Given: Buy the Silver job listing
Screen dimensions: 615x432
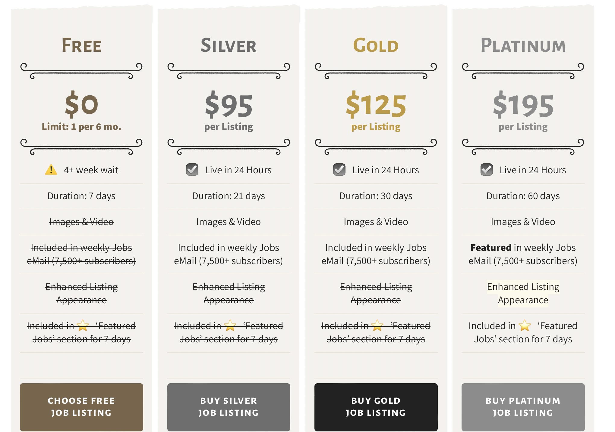Looking at the screenshot, I should (x=229, y=407).
